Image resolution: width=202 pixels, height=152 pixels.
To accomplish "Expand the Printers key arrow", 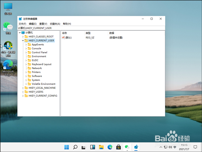I will (x=26, y=72).
